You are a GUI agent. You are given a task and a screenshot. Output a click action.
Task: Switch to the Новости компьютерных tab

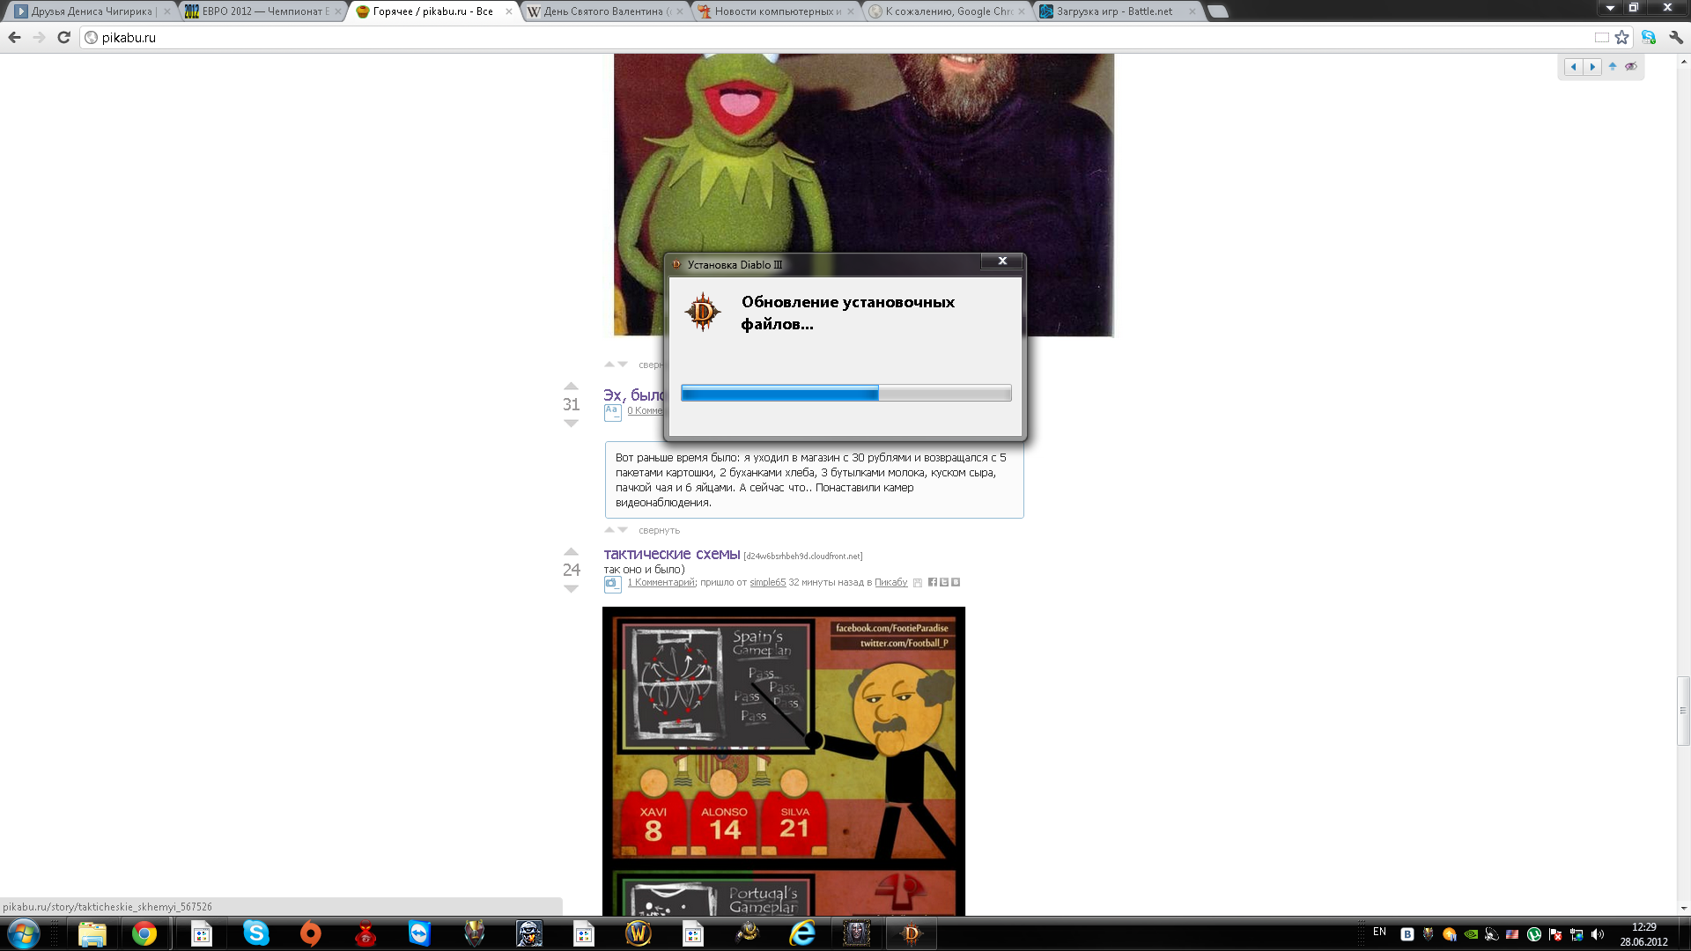(x=775, y=11)
